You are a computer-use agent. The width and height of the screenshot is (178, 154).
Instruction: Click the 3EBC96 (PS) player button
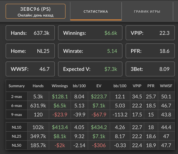click(36, 11)
